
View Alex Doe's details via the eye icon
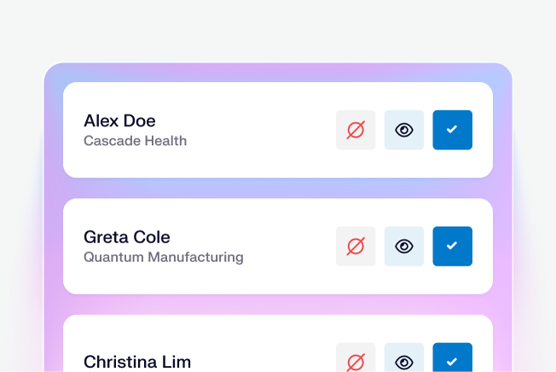coord(404,130)
